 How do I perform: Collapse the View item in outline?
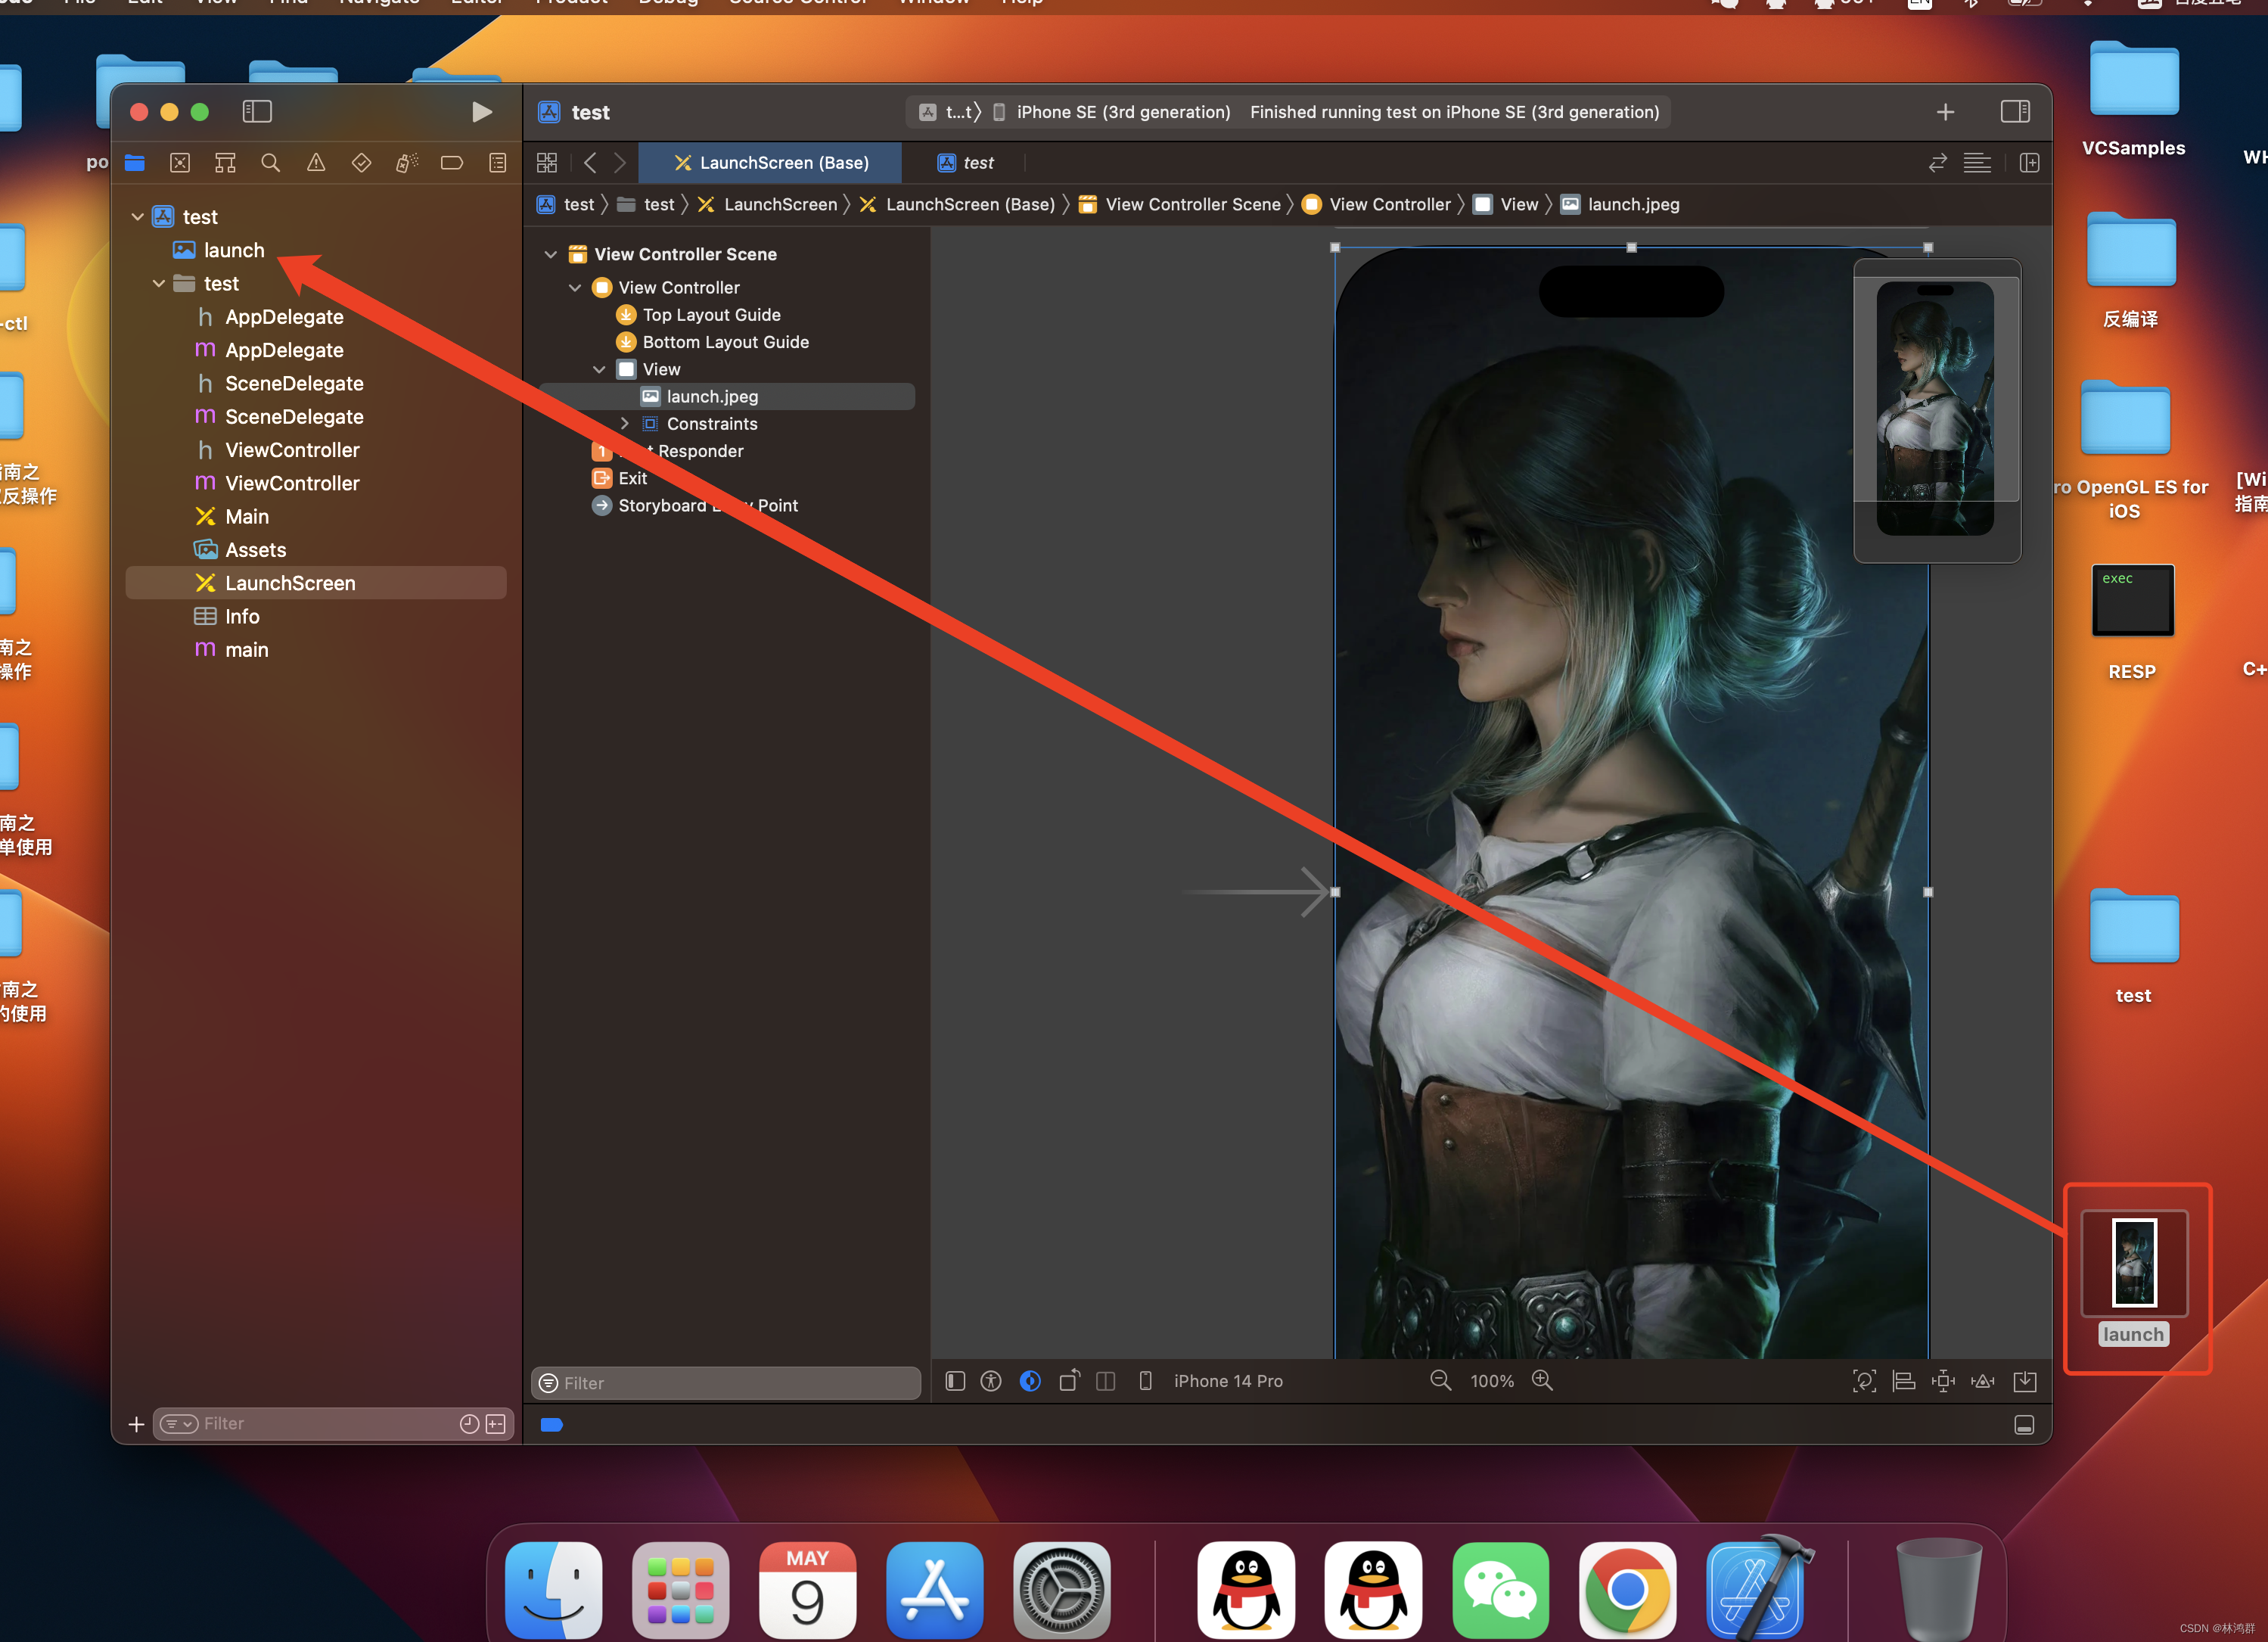pos(599,370)
